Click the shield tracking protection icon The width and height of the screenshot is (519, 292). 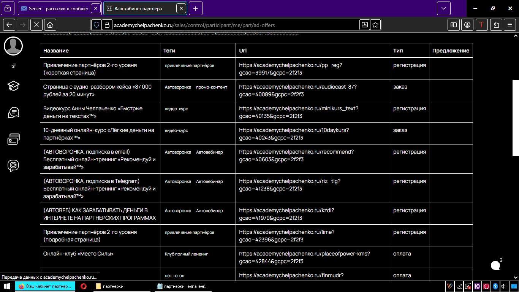click(x=97, y=25)
